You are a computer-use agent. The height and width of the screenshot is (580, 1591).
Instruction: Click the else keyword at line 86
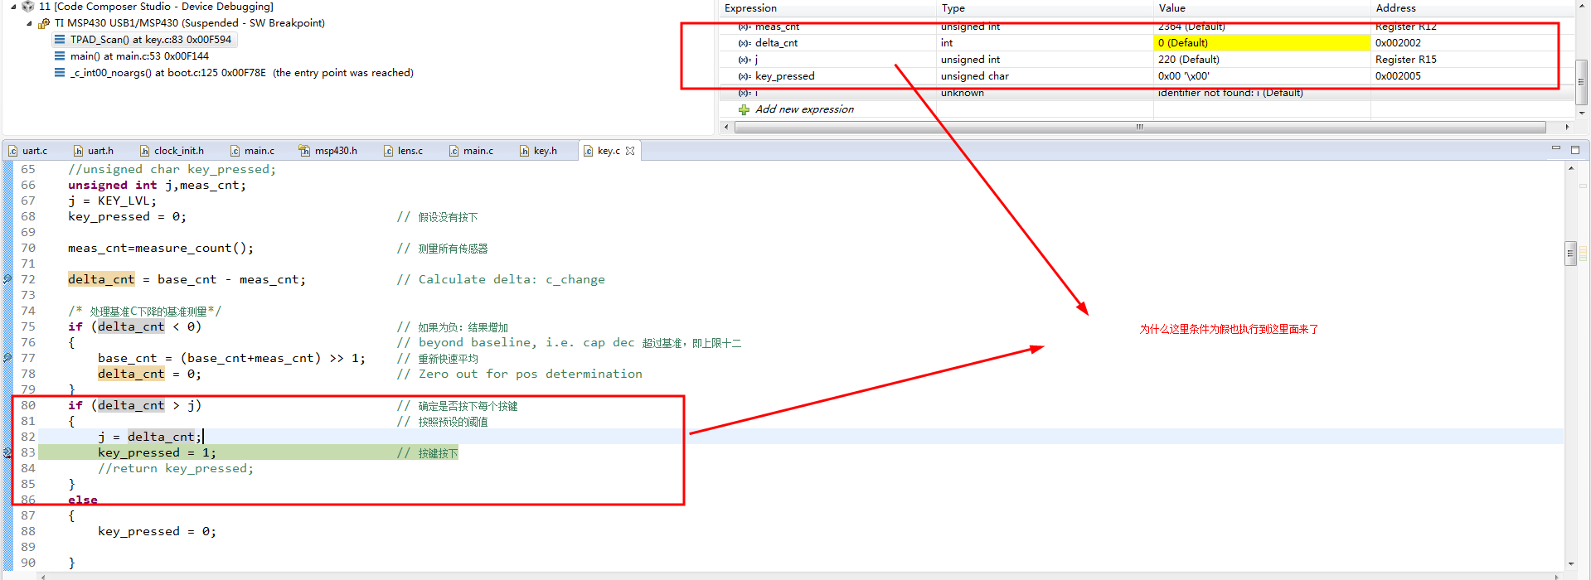83,500
